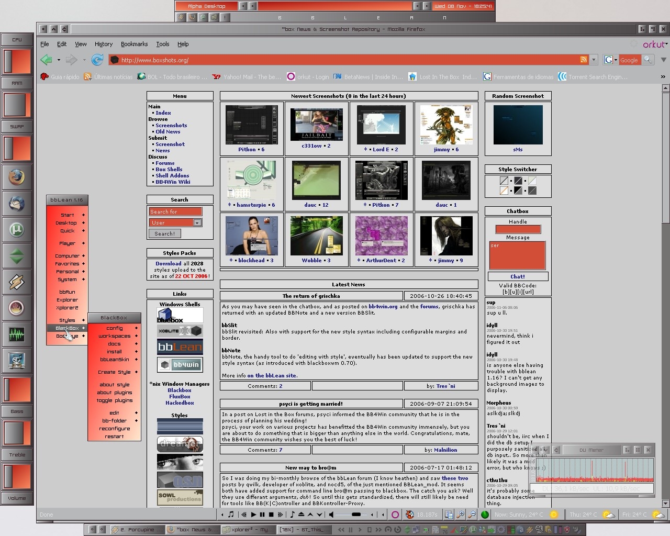
Task: Click the Google search magnifier button
Action: 648,60
